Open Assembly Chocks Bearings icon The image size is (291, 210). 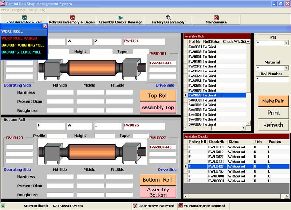coord(120,17)
